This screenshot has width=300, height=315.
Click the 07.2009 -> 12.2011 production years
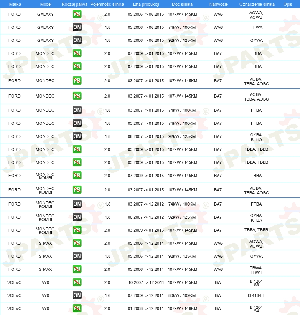(146, 295)
